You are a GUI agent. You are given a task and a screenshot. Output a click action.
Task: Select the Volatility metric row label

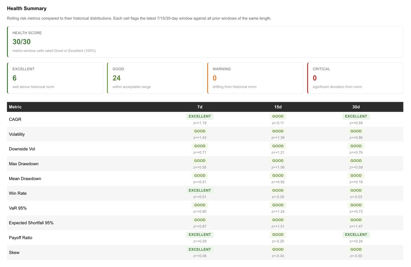coord(17,134)
